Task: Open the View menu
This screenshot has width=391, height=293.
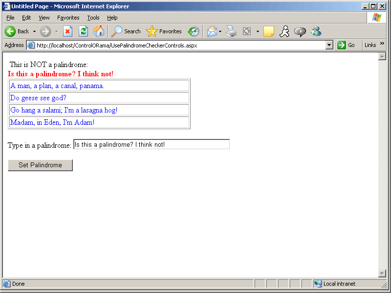Action: [44, 18]
